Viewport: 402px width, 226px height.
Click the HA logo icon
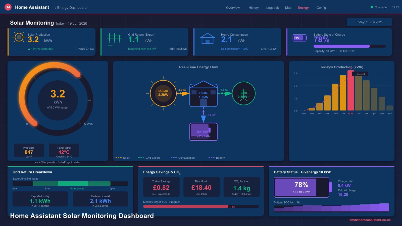pyautogui.click(x=8, y=7)
